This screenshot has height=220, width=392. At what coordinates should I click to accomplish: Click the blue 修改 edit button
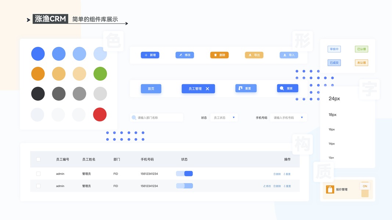pyautogui.click(x=185, y=55)
